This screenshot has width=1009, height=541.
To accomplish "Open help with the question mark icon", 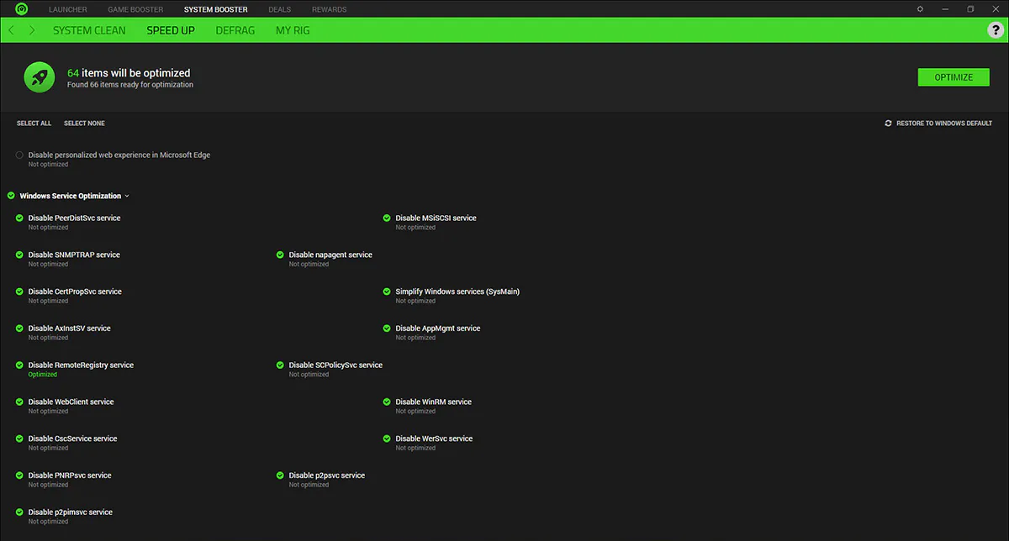I will pos(995,30).
